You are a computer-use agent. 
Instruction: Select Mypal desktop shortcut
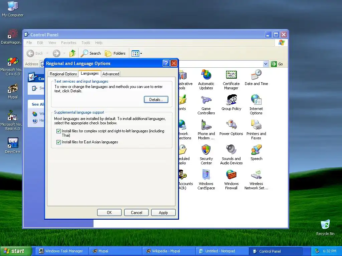pyautogui.click(x=13, y=91)
